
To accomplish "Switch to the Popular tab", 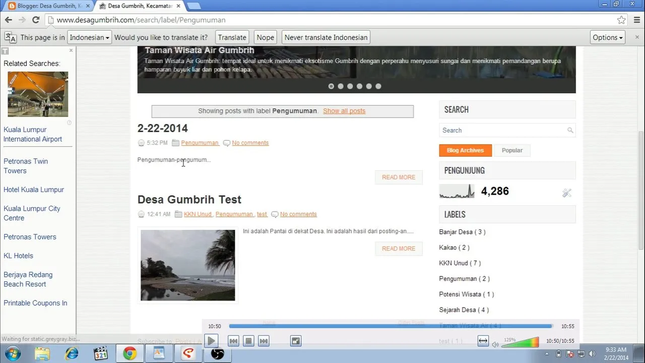I will point(512,150).
